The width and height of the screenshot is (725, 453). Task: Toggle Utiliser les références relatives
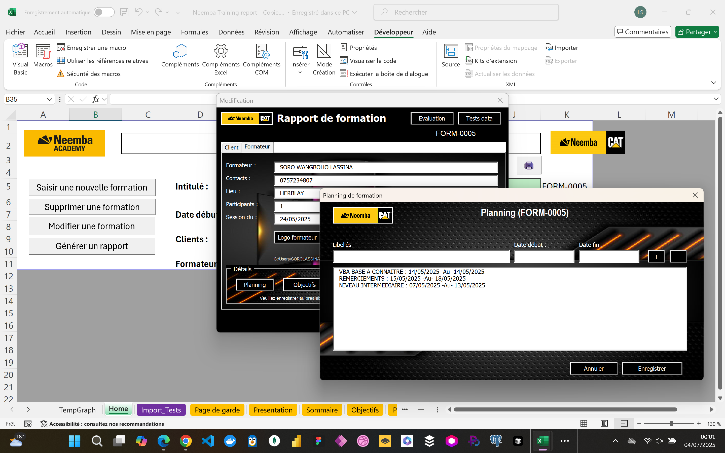tap(102, 61)
